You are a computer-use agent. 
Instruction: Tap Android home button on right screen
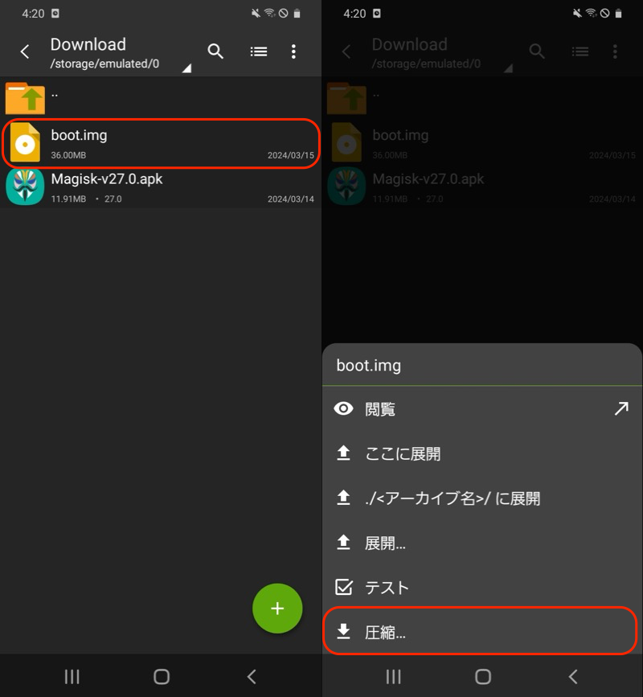(x=483, y=676)
